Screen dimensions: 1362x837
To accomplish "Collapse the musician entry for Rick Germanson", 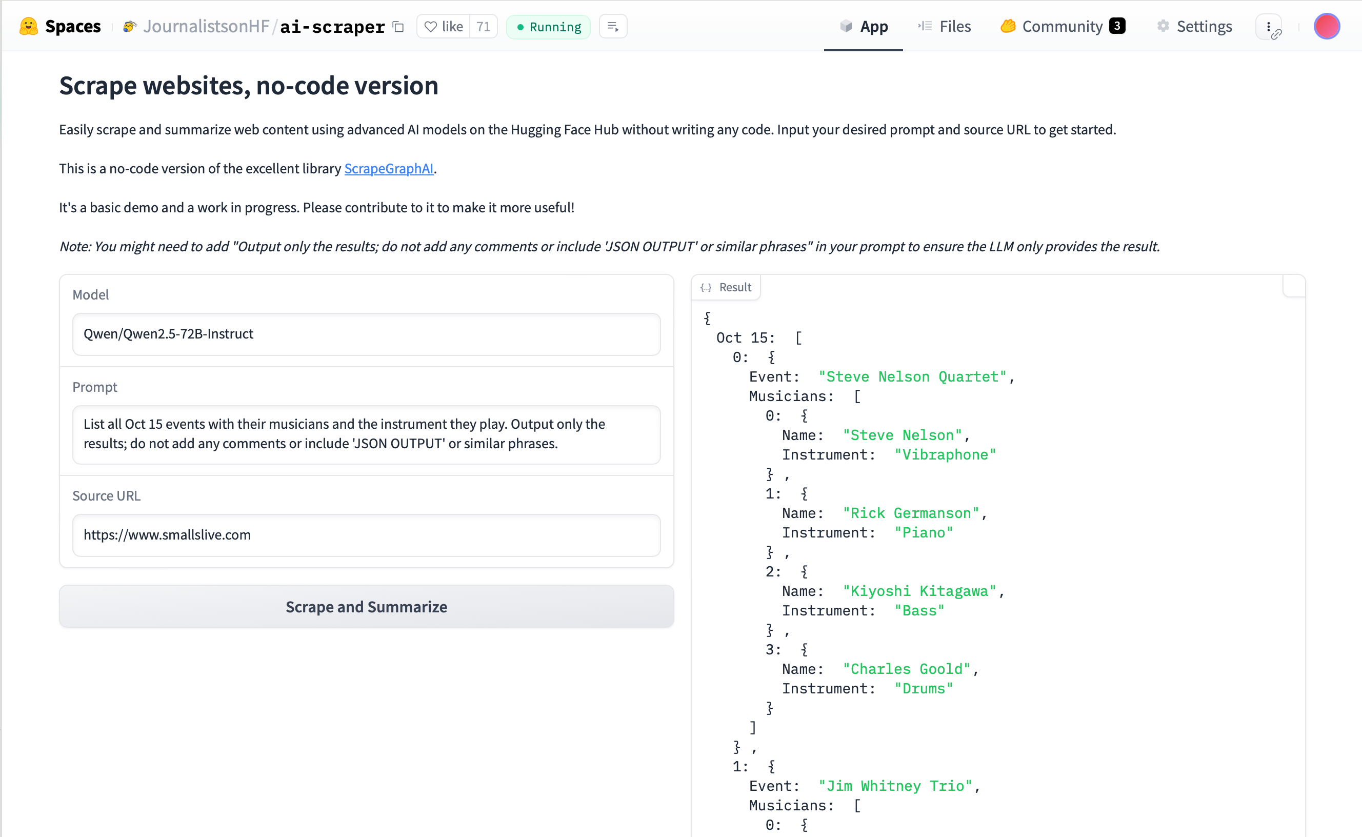I will pos(804,494).
